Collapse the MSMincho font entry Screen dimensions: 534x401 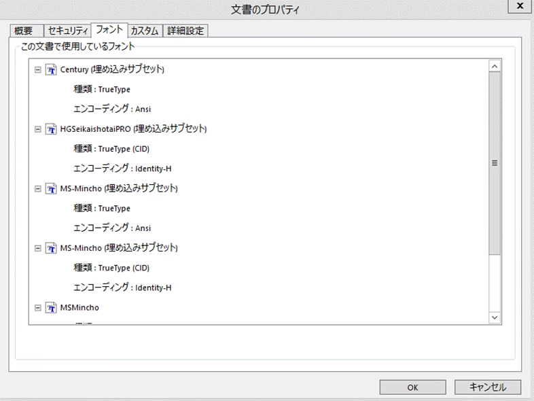pyautogui.click(x=38, y=308)
